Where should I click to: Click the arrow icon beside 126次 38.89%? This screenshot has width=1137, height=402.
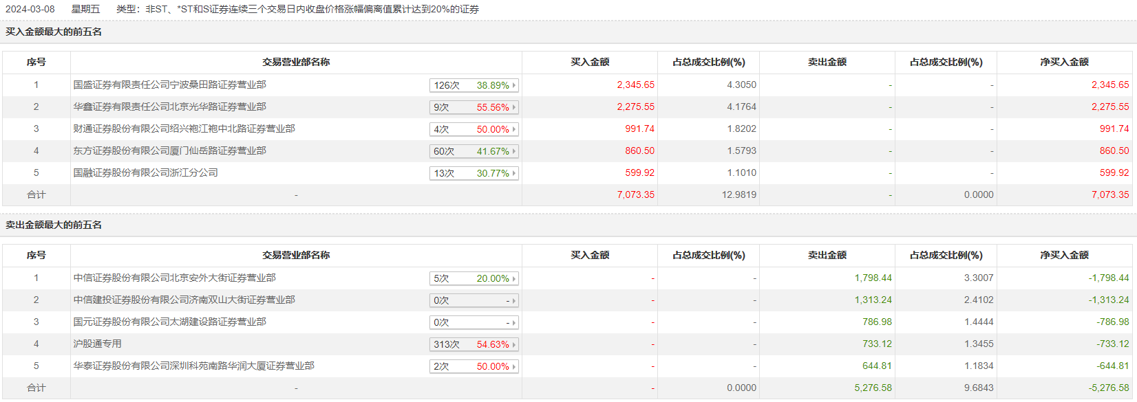tap(514, 86)
